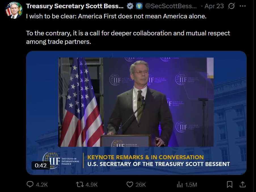Open the three-dot more options menu
The height and width of the screenshot is (192, 256).
(242, 6)
